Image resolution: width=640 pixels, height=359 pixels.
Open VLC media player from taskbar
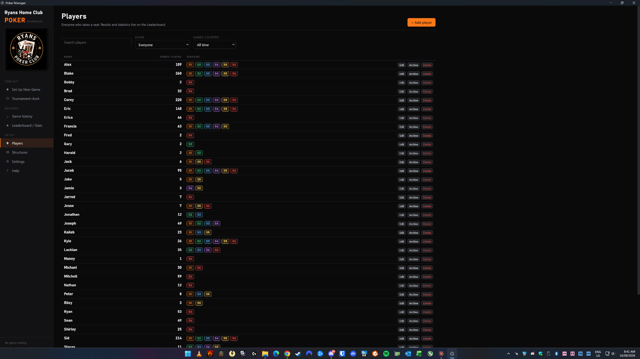[199, 354]
